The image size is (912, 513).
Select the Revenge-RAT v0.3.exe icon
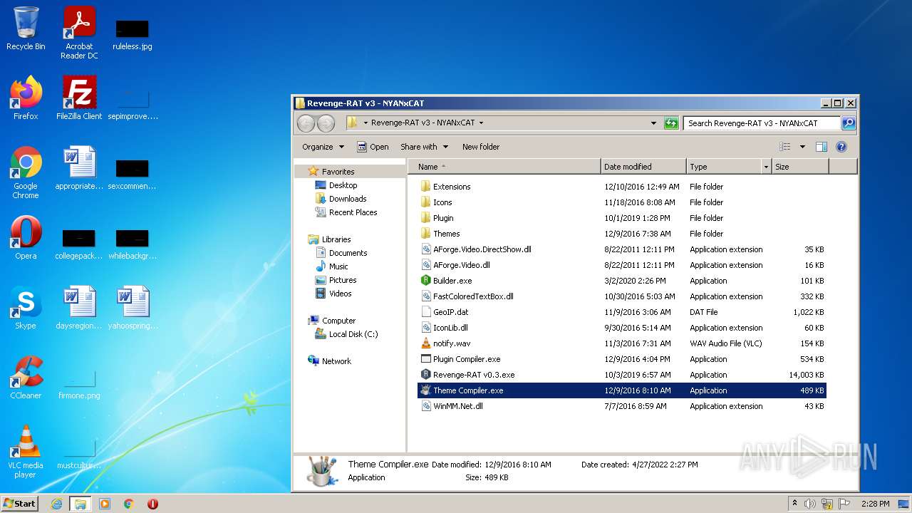(425, 375)
